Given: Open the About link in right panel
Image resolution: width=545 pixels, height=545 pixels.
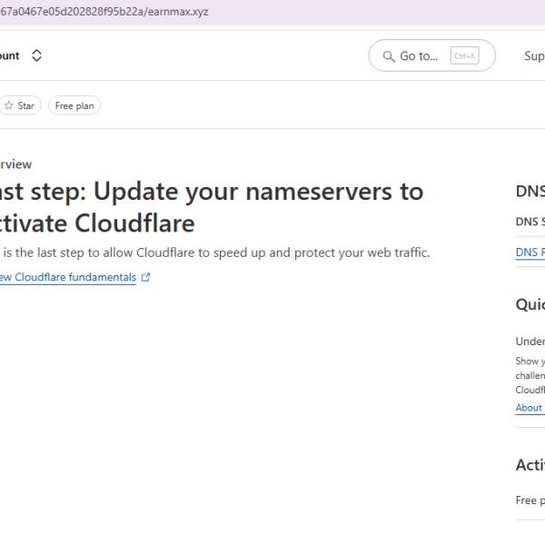Looking at the screenshot, I should click(x=529, y=407).
